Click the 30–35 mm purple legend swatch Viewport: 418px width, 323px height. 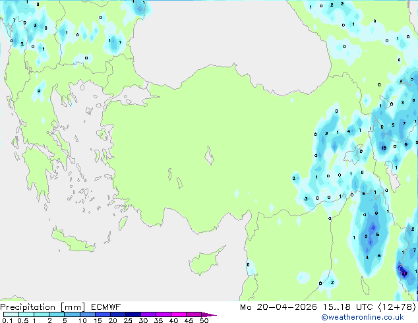coord(148,314)
